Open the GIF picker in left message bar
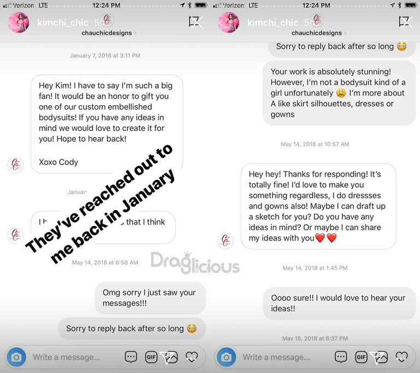420x373 pixels. 151,357
